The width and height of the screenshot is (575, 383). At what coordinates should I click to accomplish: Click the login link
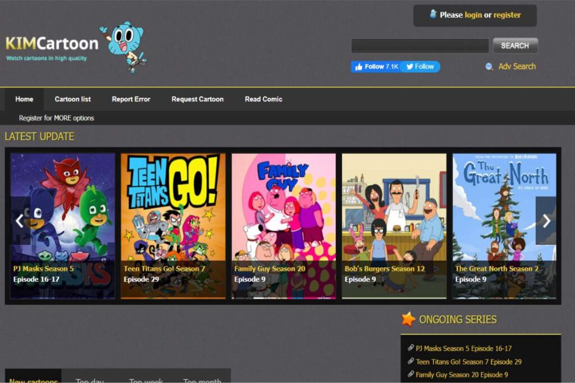pyautogui.click(x=473, y=15)
